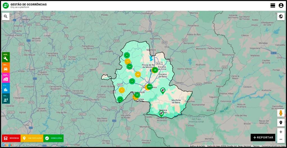
Task: Toggle the red Recebida status filter
Action: point(11,138)
